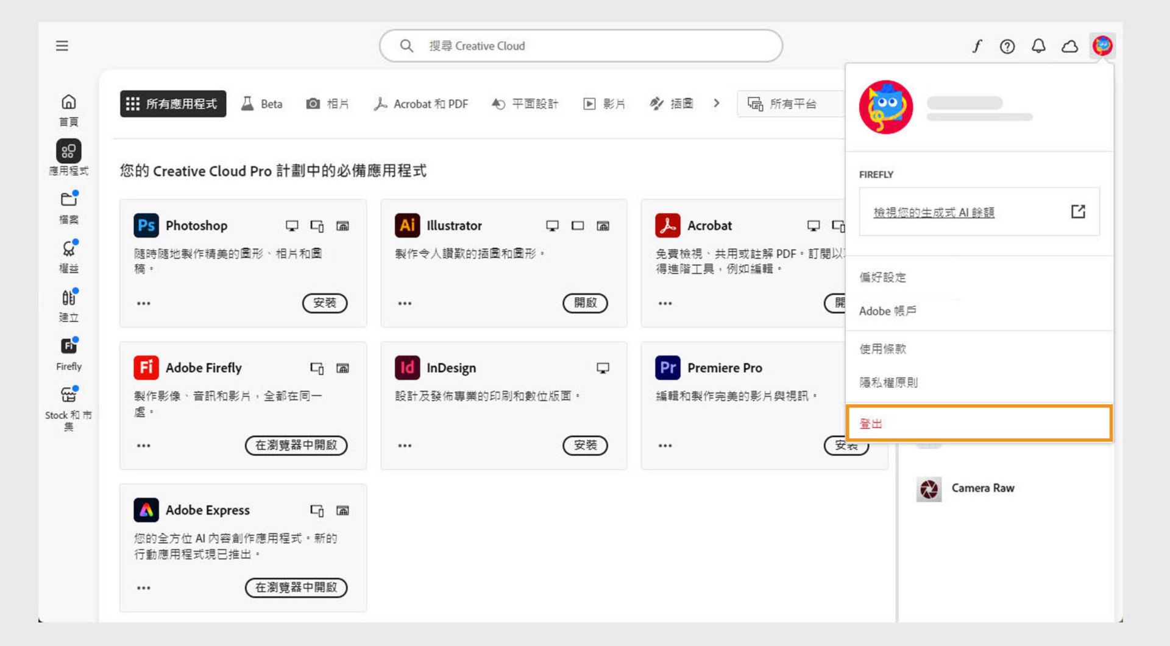Viewport: 1170px width, 646px height.
Task: Click the Photoshop app icon
Action: [x=146, y=225]
